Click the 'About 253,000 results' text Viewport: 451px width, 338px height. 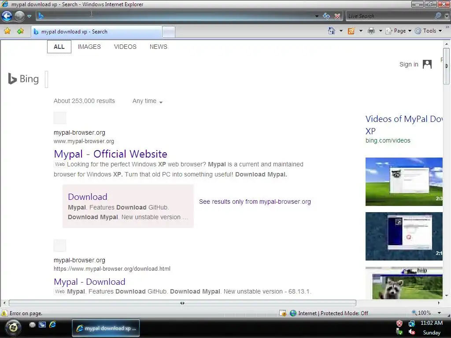(x=84, y=101)
